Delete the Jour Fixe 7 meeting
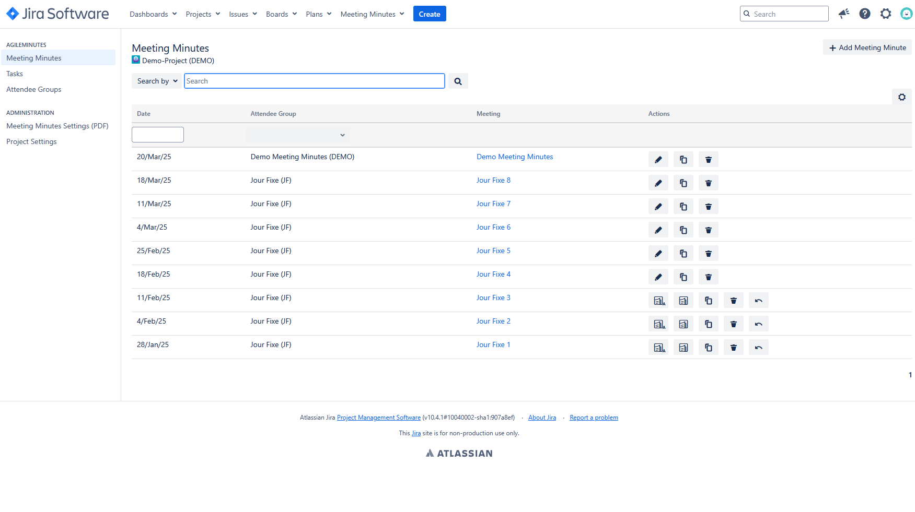This screenshot has width=915, height=512. pos(708,207)
